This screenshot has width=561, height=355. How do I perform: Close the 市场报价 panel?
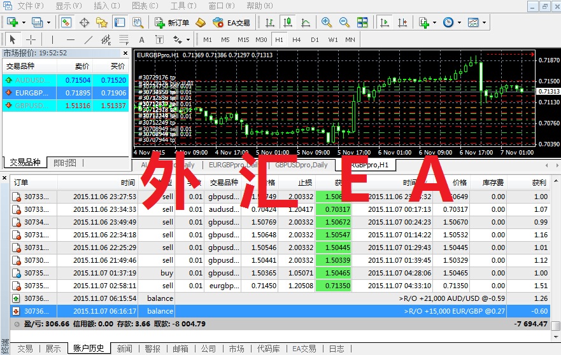[x=125, y=53]
